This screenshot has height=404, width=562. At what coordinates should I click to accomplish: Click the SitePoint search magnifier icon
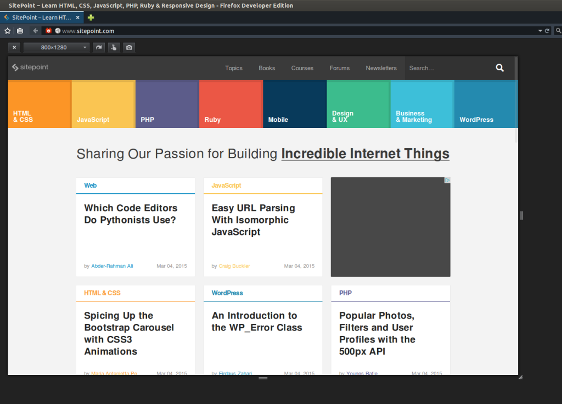(x=499, y=68)
